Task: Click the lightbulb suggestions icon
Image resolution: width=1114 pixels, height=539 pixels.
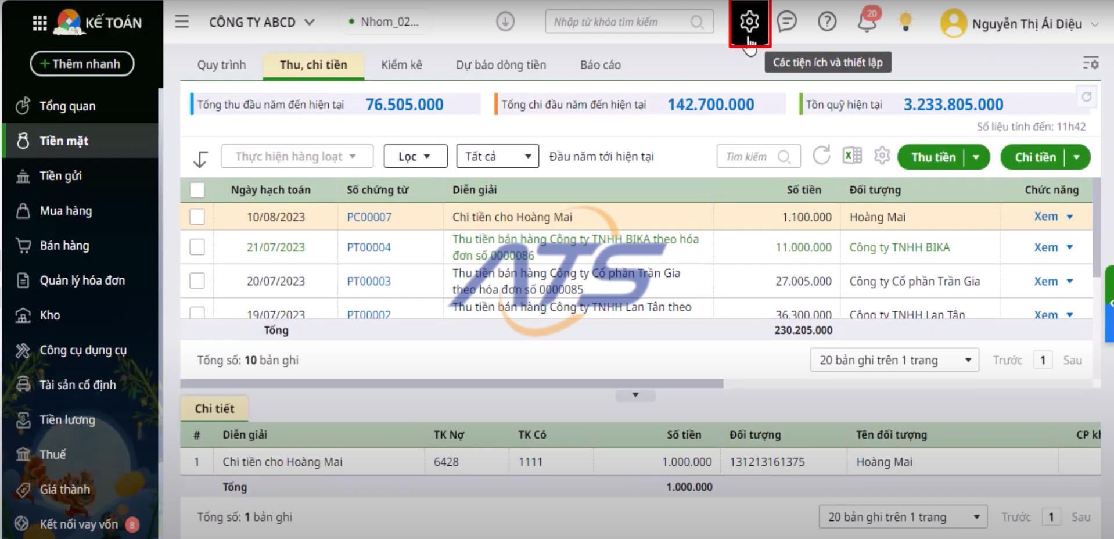Action: [905, 22]
